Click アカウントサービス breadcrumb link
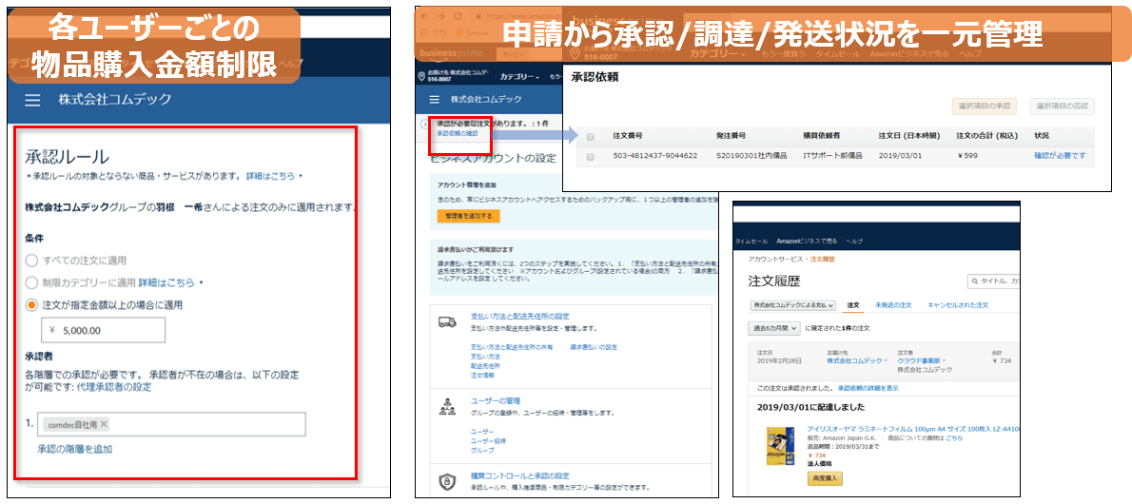This screenshot has height=504, width=1132. click(775, 259)
